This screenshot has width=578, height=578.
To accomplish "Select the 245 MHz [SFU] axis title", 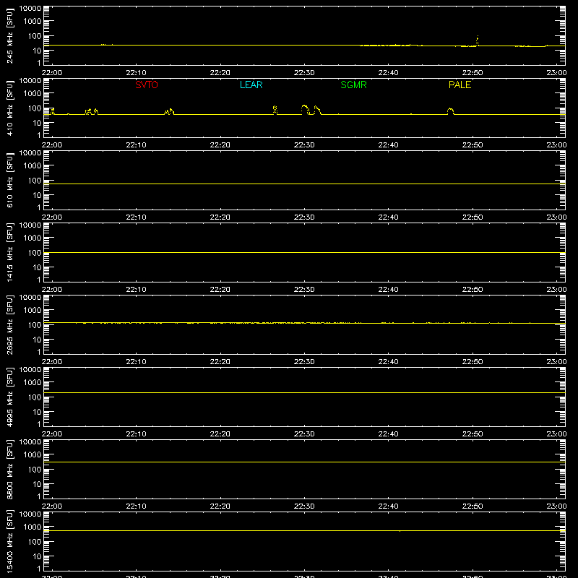I will click(x=9, y=35).
